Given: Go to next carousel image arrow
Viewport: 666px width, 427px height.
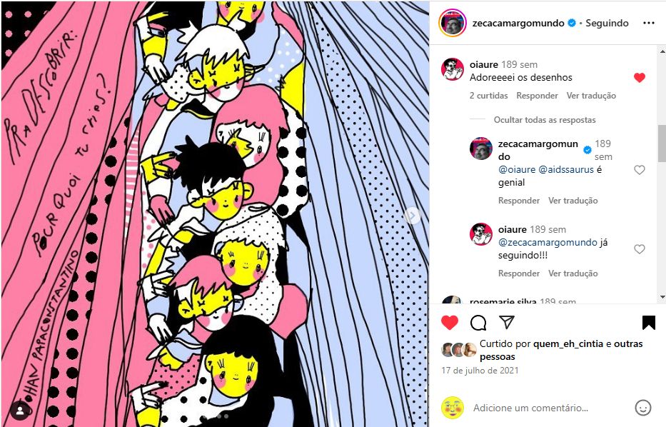Looking at the screenshot, I should tap(412, 216).
